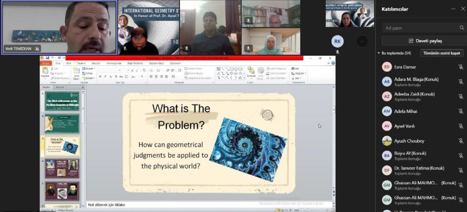Click the search magnifier in participants panel
The image size is (467, 212).
tap(462, 28)
